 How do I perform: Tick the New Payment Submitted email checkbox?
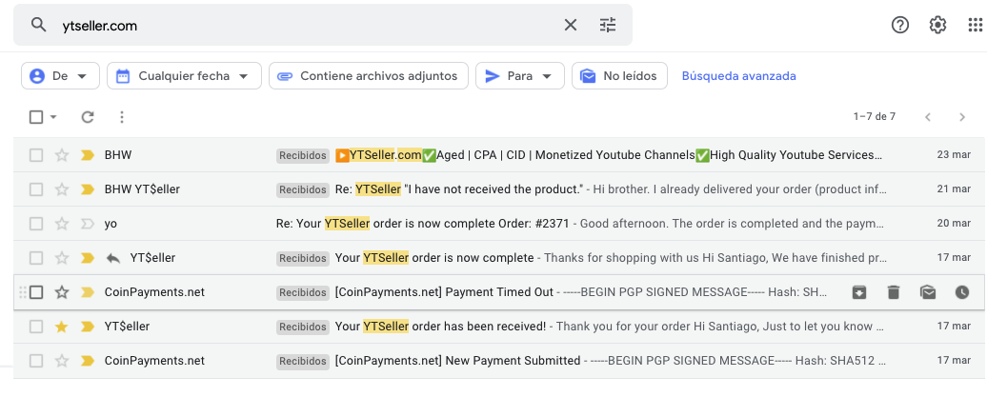point(36,361)
